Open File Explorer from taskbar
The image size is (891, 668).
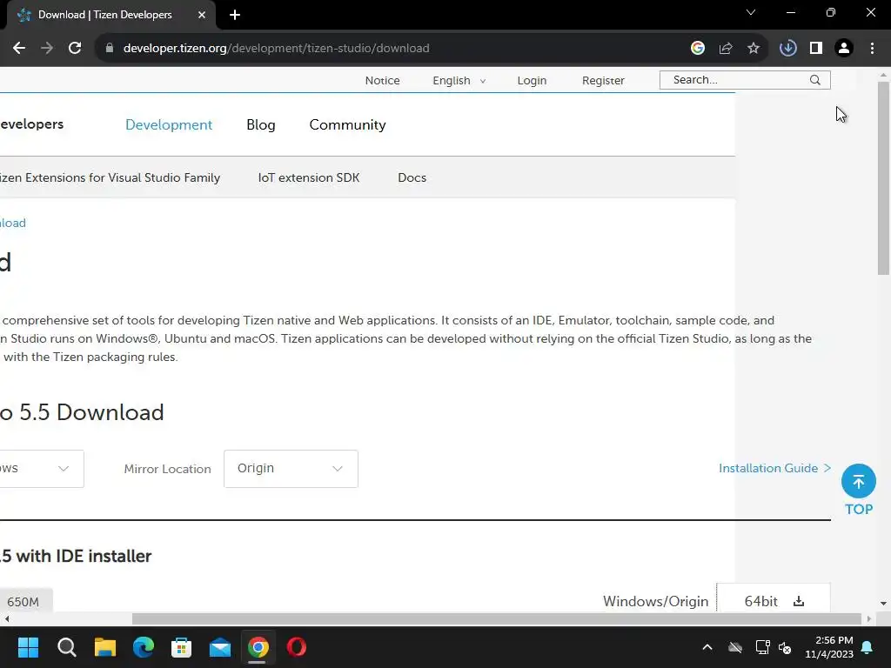click(105, 647)
